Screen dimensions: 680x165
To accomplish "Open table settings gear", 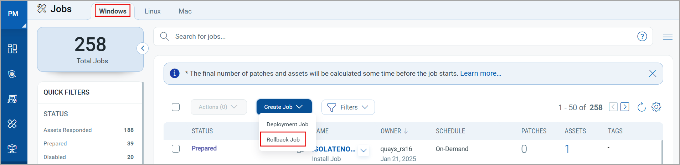I will pos(656,107).
